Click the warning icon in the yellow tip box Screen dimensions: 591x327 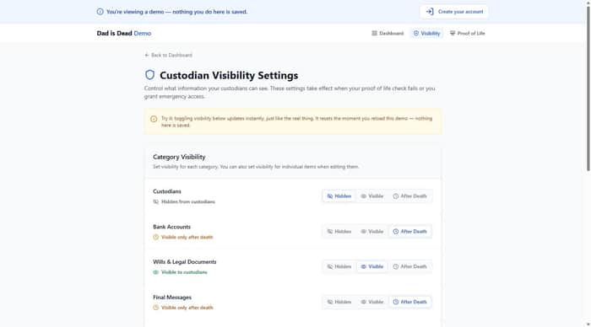tap(154, 120)
